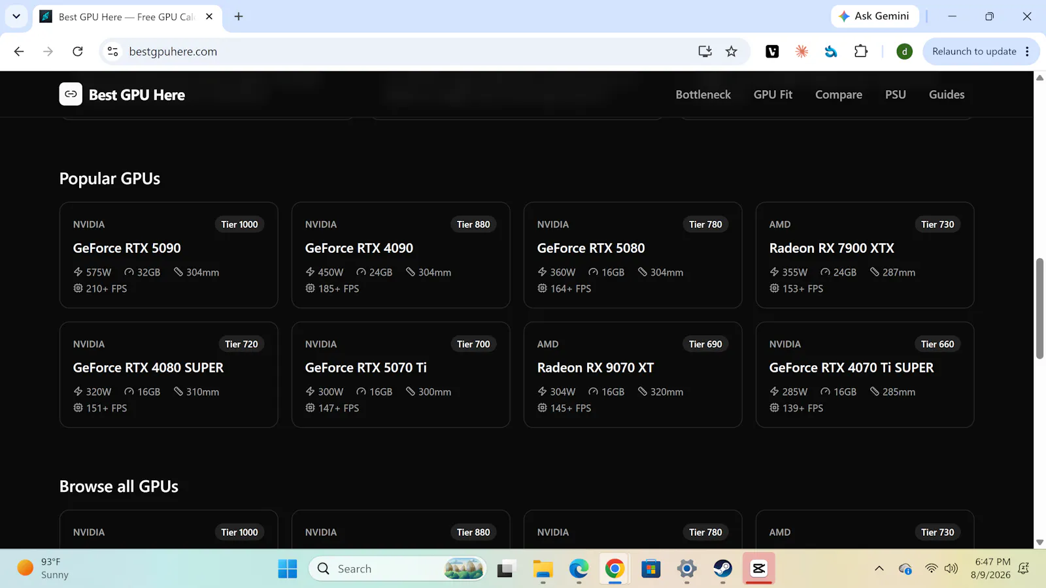The height and width of the screenshot is (588, 1046).
Task: Open the black V extension icon
Action: 772,52
